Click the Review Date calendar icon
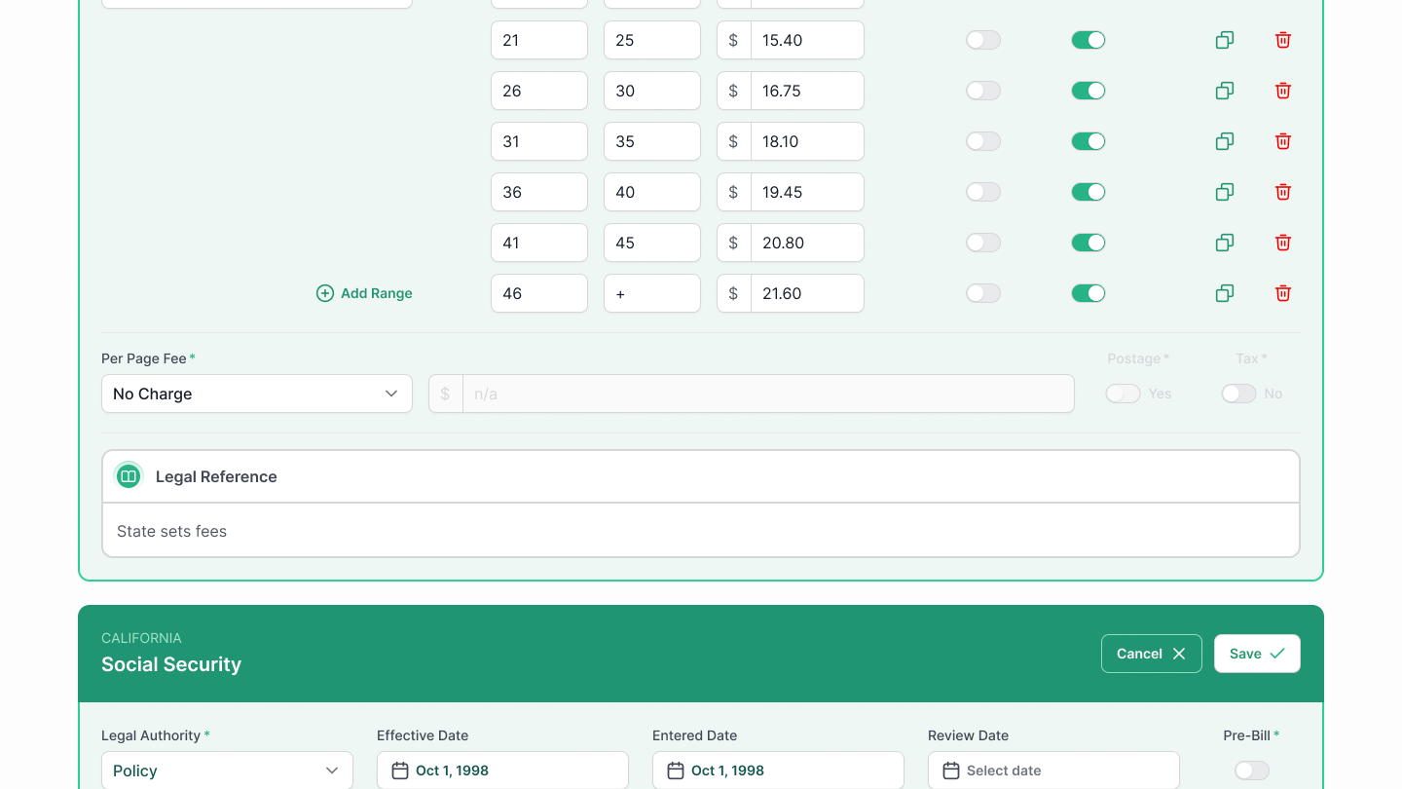 point(950,770)
